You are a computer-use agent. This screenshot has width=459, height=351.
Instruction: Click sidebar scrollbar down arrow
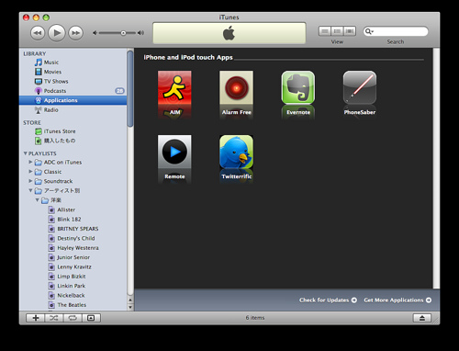tap(130, 307)
